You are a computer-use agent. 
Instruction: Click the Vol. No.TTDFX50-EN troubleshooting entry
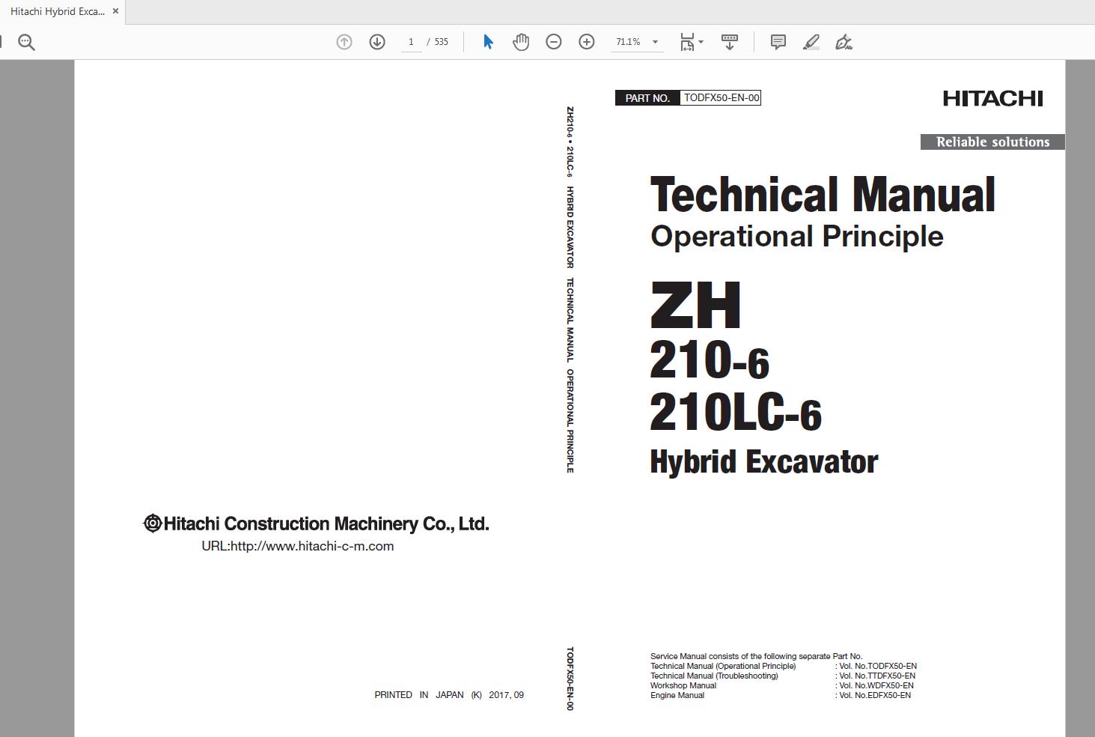[x=876, y=676]
